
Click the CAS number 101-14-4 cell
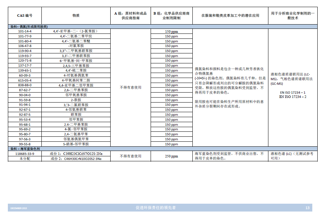[x=25, y=31]
